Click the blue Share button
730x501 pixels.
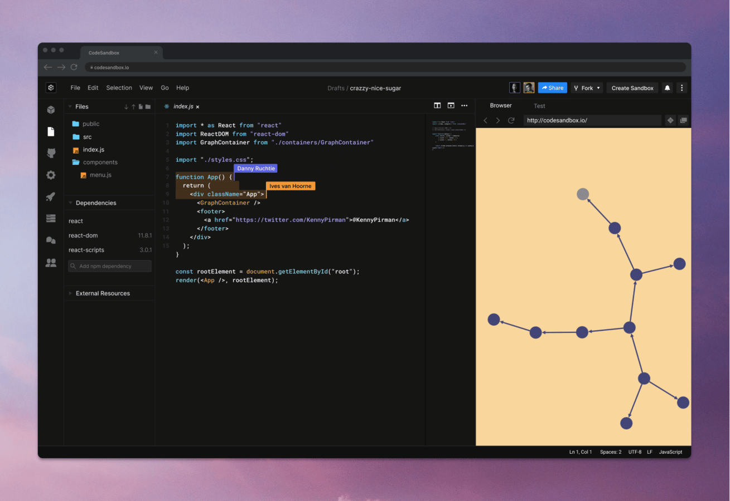tap(553, 88)
